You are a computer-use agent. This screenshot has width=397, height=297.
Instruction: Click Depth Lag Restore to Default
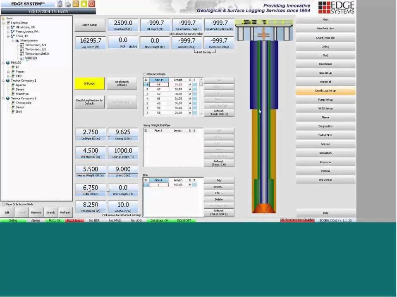89,102
